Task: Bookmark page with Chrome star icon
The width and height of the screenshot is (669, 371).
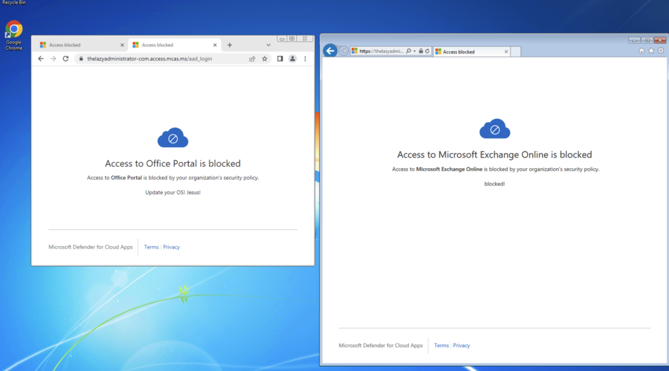Action: click(264, 59)
